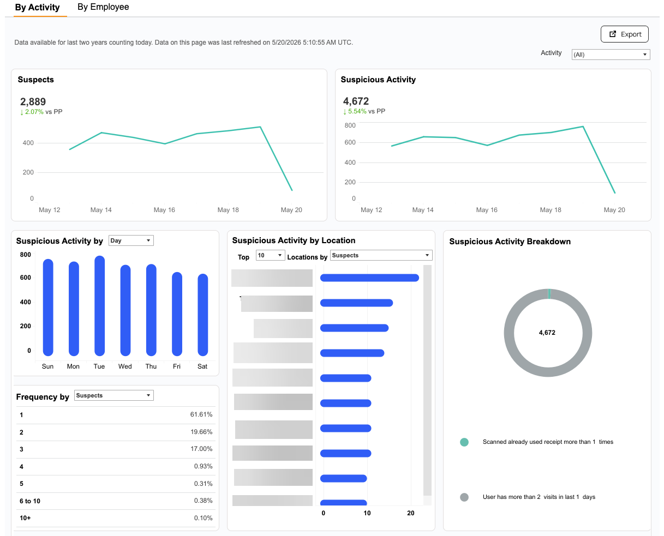Click the Suspicious Activity total 4,672 heading
Image resolution: width=664 pixels, height=536 pixels.
click(356, 101)
